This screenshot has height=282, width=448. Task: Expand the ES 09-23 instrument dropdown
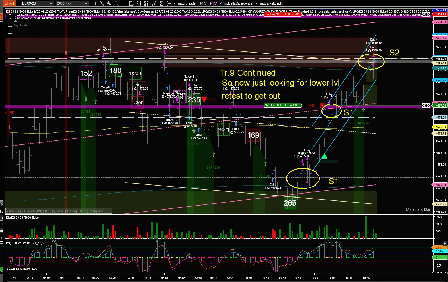(37, 3)
